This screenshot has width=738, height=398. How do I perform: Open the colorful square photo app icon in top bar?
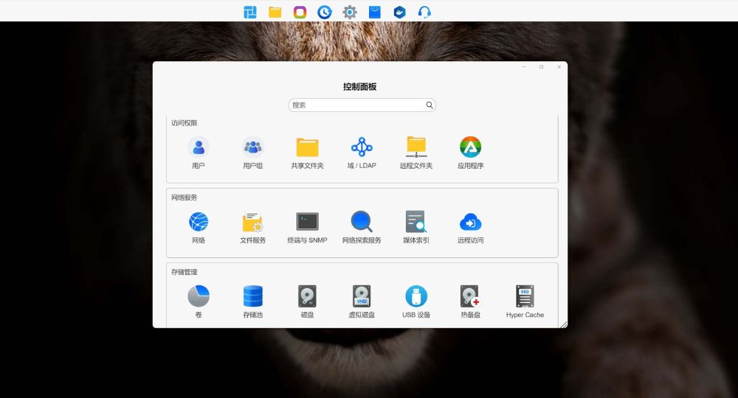[300, 12]
